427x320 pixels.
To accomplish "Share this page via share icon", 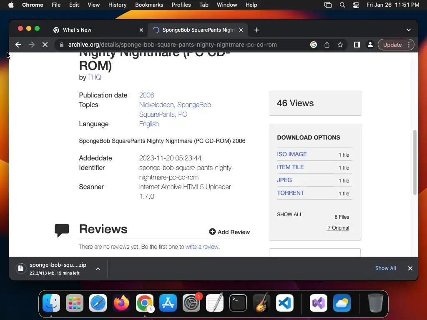I will [x=327, y=45].
